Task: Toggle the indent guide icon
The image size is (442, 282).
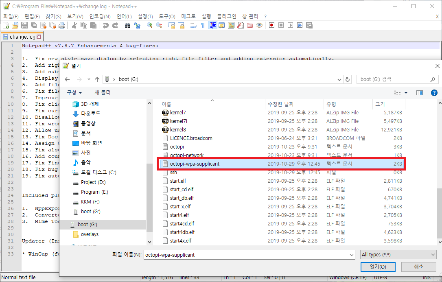Action: tap(212, 25)
